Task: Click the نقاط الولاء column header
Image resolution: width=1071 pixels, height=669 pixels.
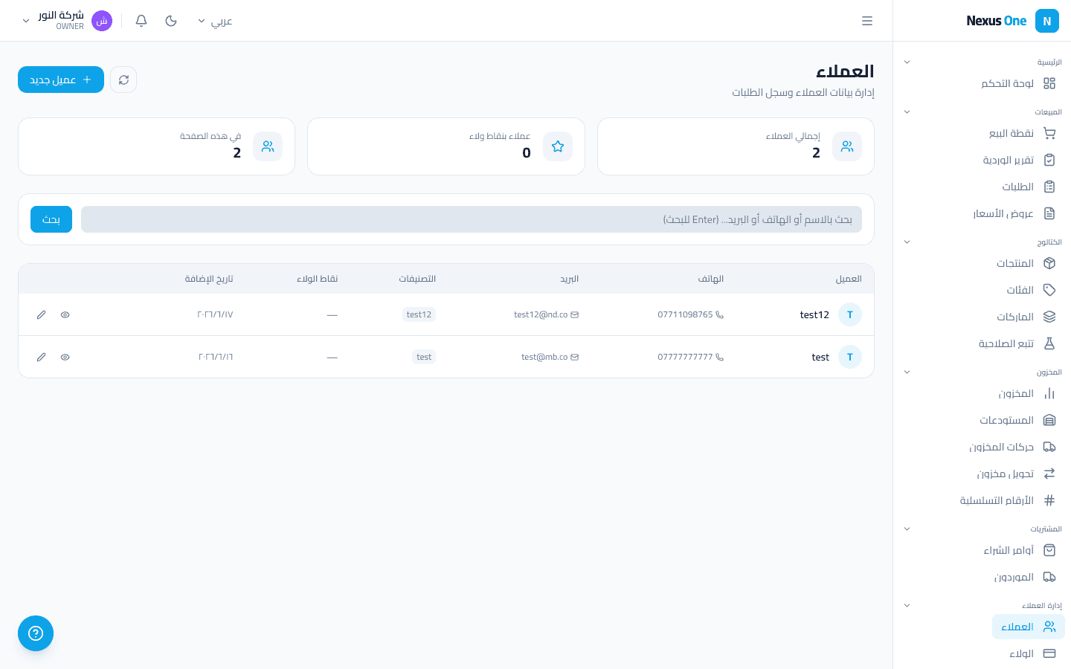Action: (318, 279)
